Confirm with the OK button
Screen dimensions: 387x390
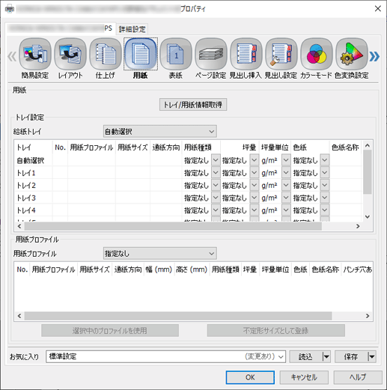(250, 377)
